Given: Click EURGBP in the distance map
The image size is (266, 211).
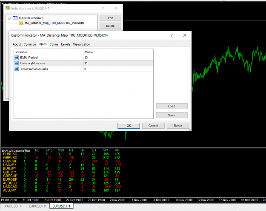Looking at the screenshot, I should coord(10,179).
